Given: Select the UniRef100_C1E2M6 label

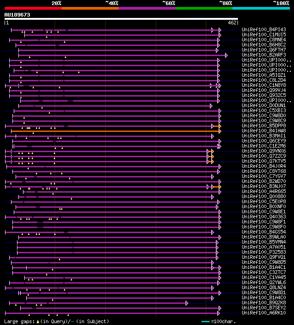Looking at the screenshot, I should click(264, 146).
